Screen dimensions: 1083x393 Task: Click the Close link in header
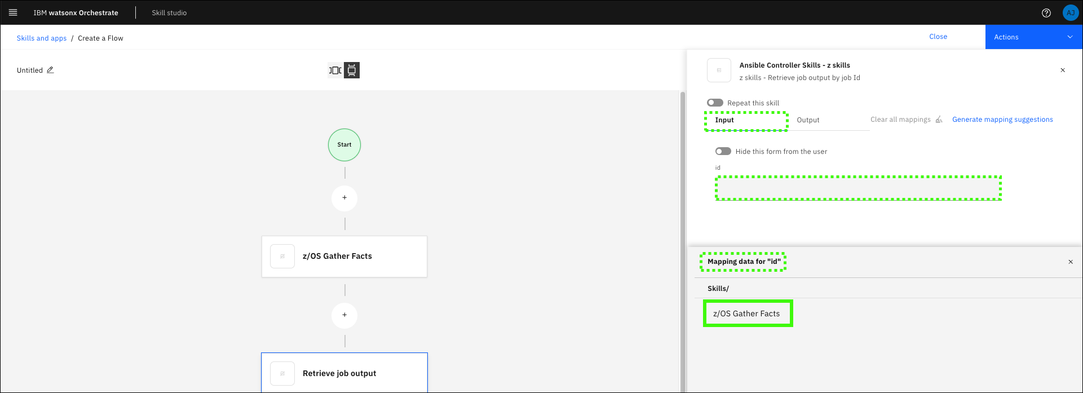pos(938,37)
